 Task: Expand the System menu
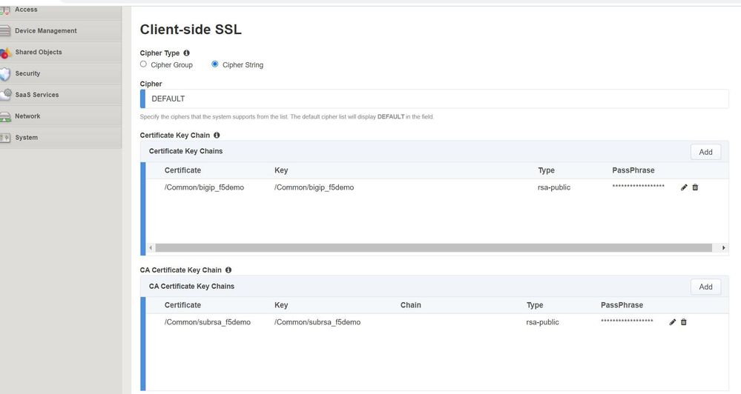[x=26, y=138]
